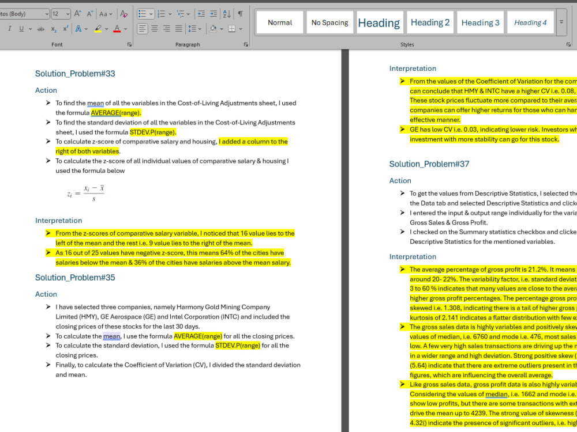Expand numbering library dropdown arrow

click(170, 14)
